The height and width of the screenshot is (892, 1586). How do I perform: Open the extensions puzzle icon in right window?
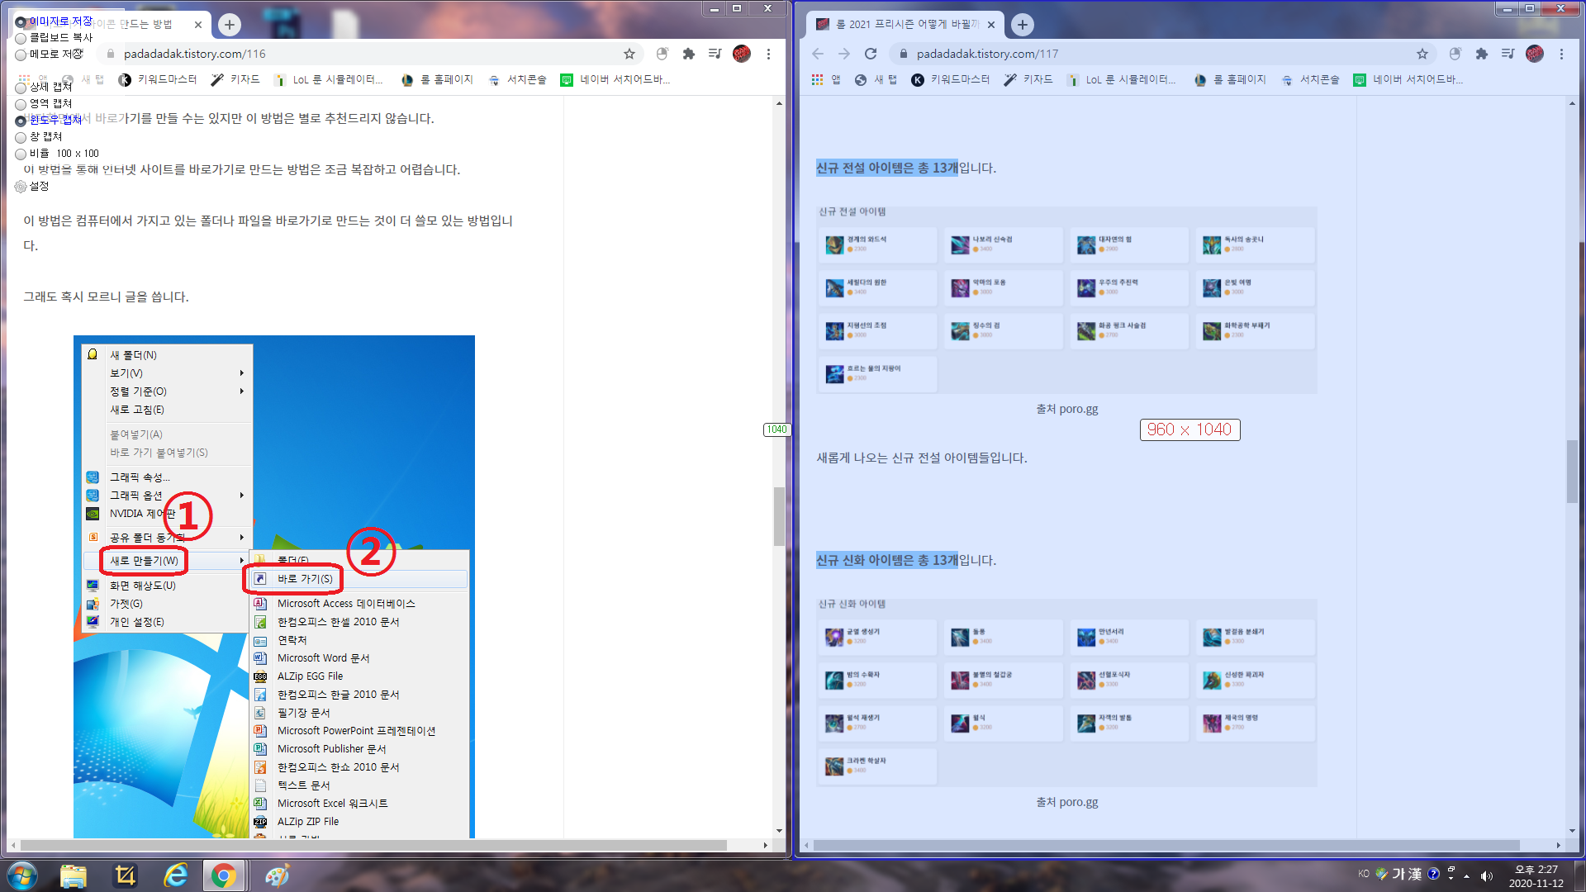point(1481,54)
